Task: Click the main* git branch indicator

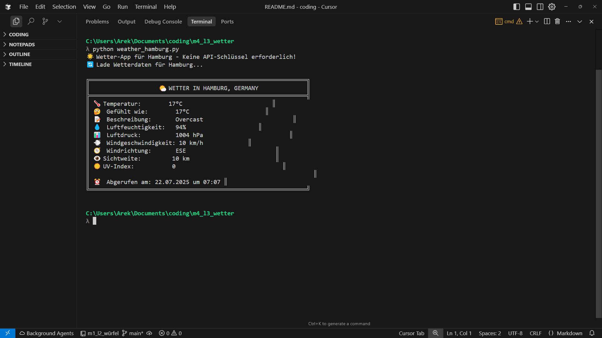Action: pyautogui.click(x=133, y=333)
